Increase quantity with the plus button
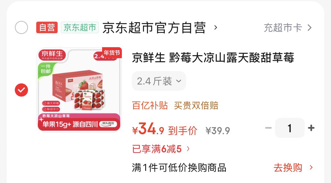Image resolution: width=331 pixels, height=183 pixels. (x=311, y=128)
